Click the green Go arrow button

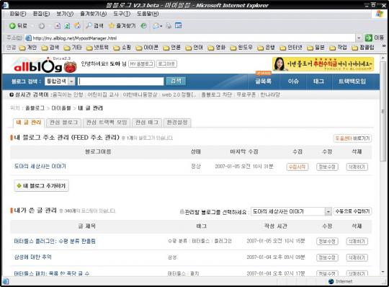369,38
